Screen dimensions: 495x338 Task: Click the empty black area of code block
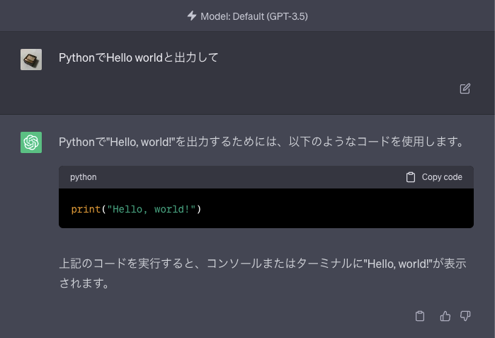335,208
